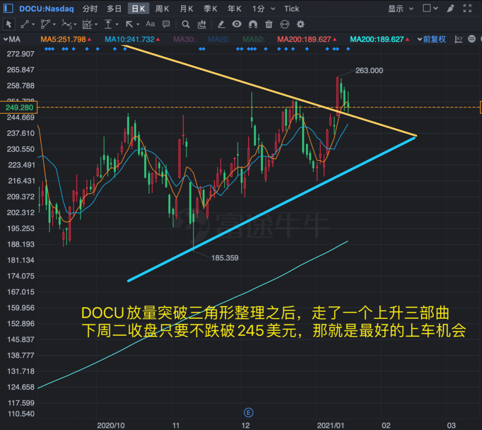
Task: Switch to 月K monthly chart tab
Action: [x=186, y=8]
